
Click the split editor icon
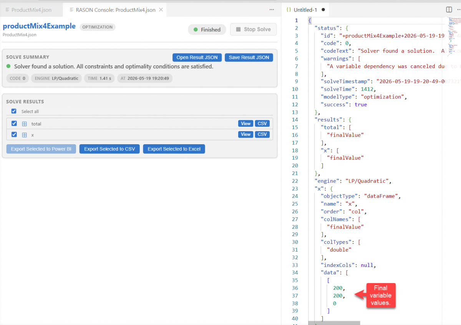pyautogui.click(x=449, y=10)
